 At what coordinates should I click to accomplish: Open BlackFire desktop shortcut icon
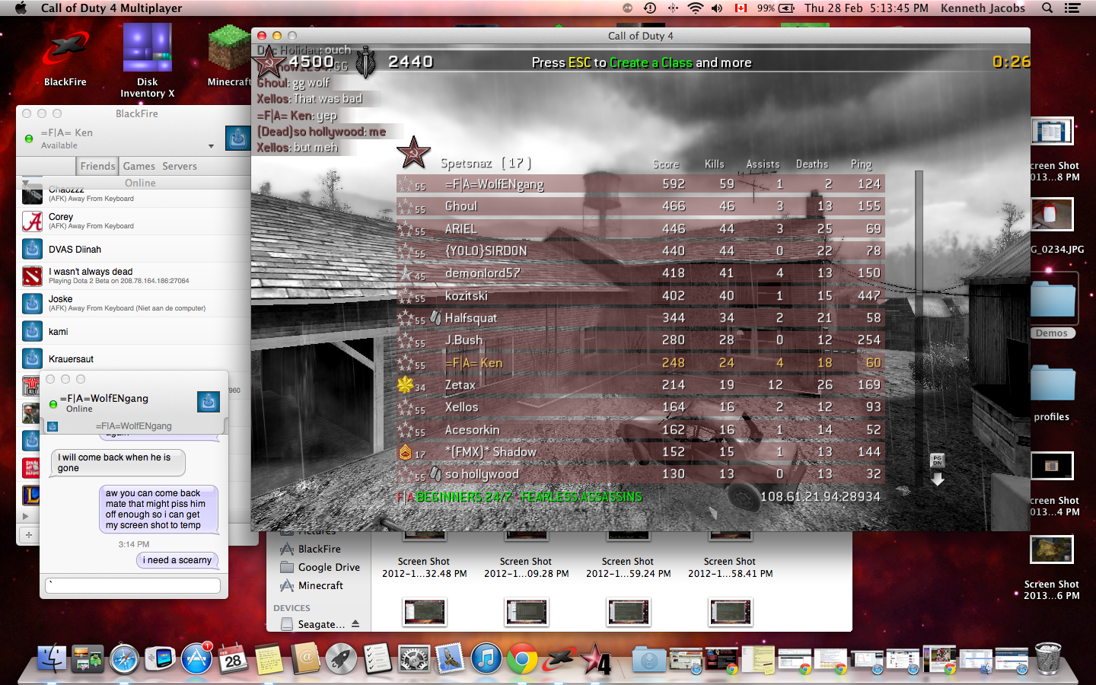pyautogui.click(x=65, y=48)
